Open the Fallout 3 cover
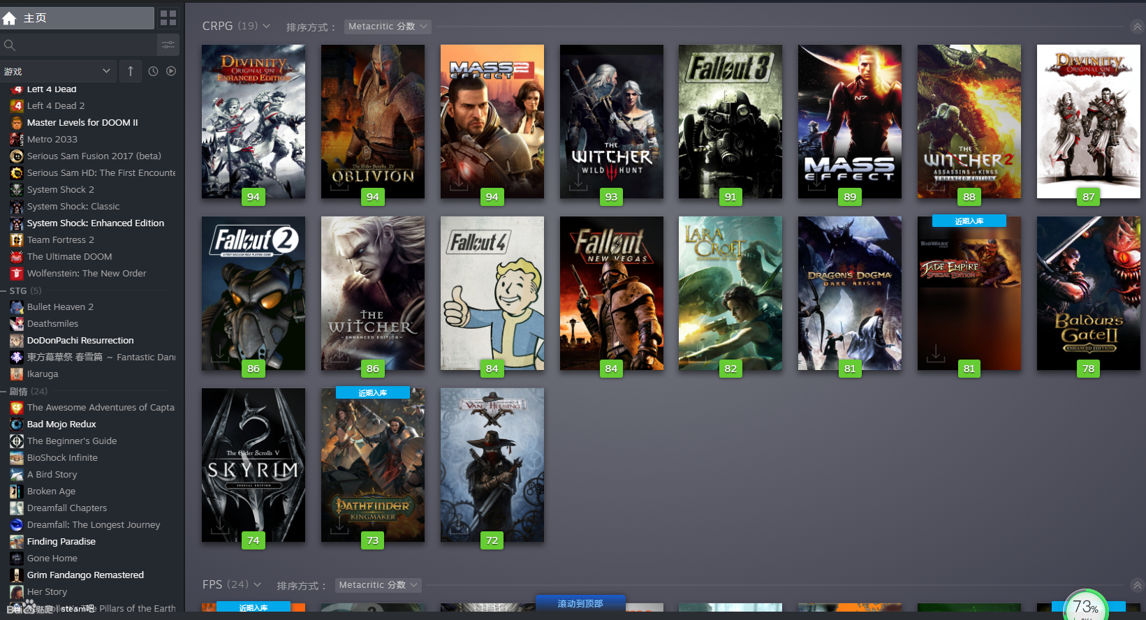The width and height of the screenshot is (1146, 620). (x=730, y=121)
